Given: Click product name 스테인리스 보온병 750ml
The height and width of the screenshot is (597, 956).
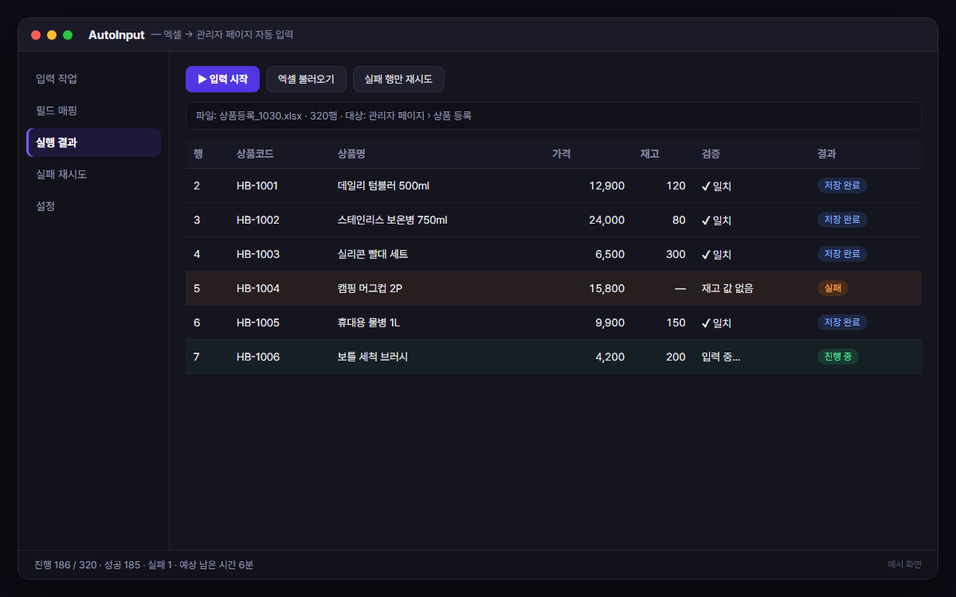Looking at the screenshot, I should (393, 220).
